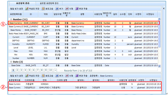Collapse the Number (11) group
168x95 pixels.
pyautogui.click(x=11, y=20)
